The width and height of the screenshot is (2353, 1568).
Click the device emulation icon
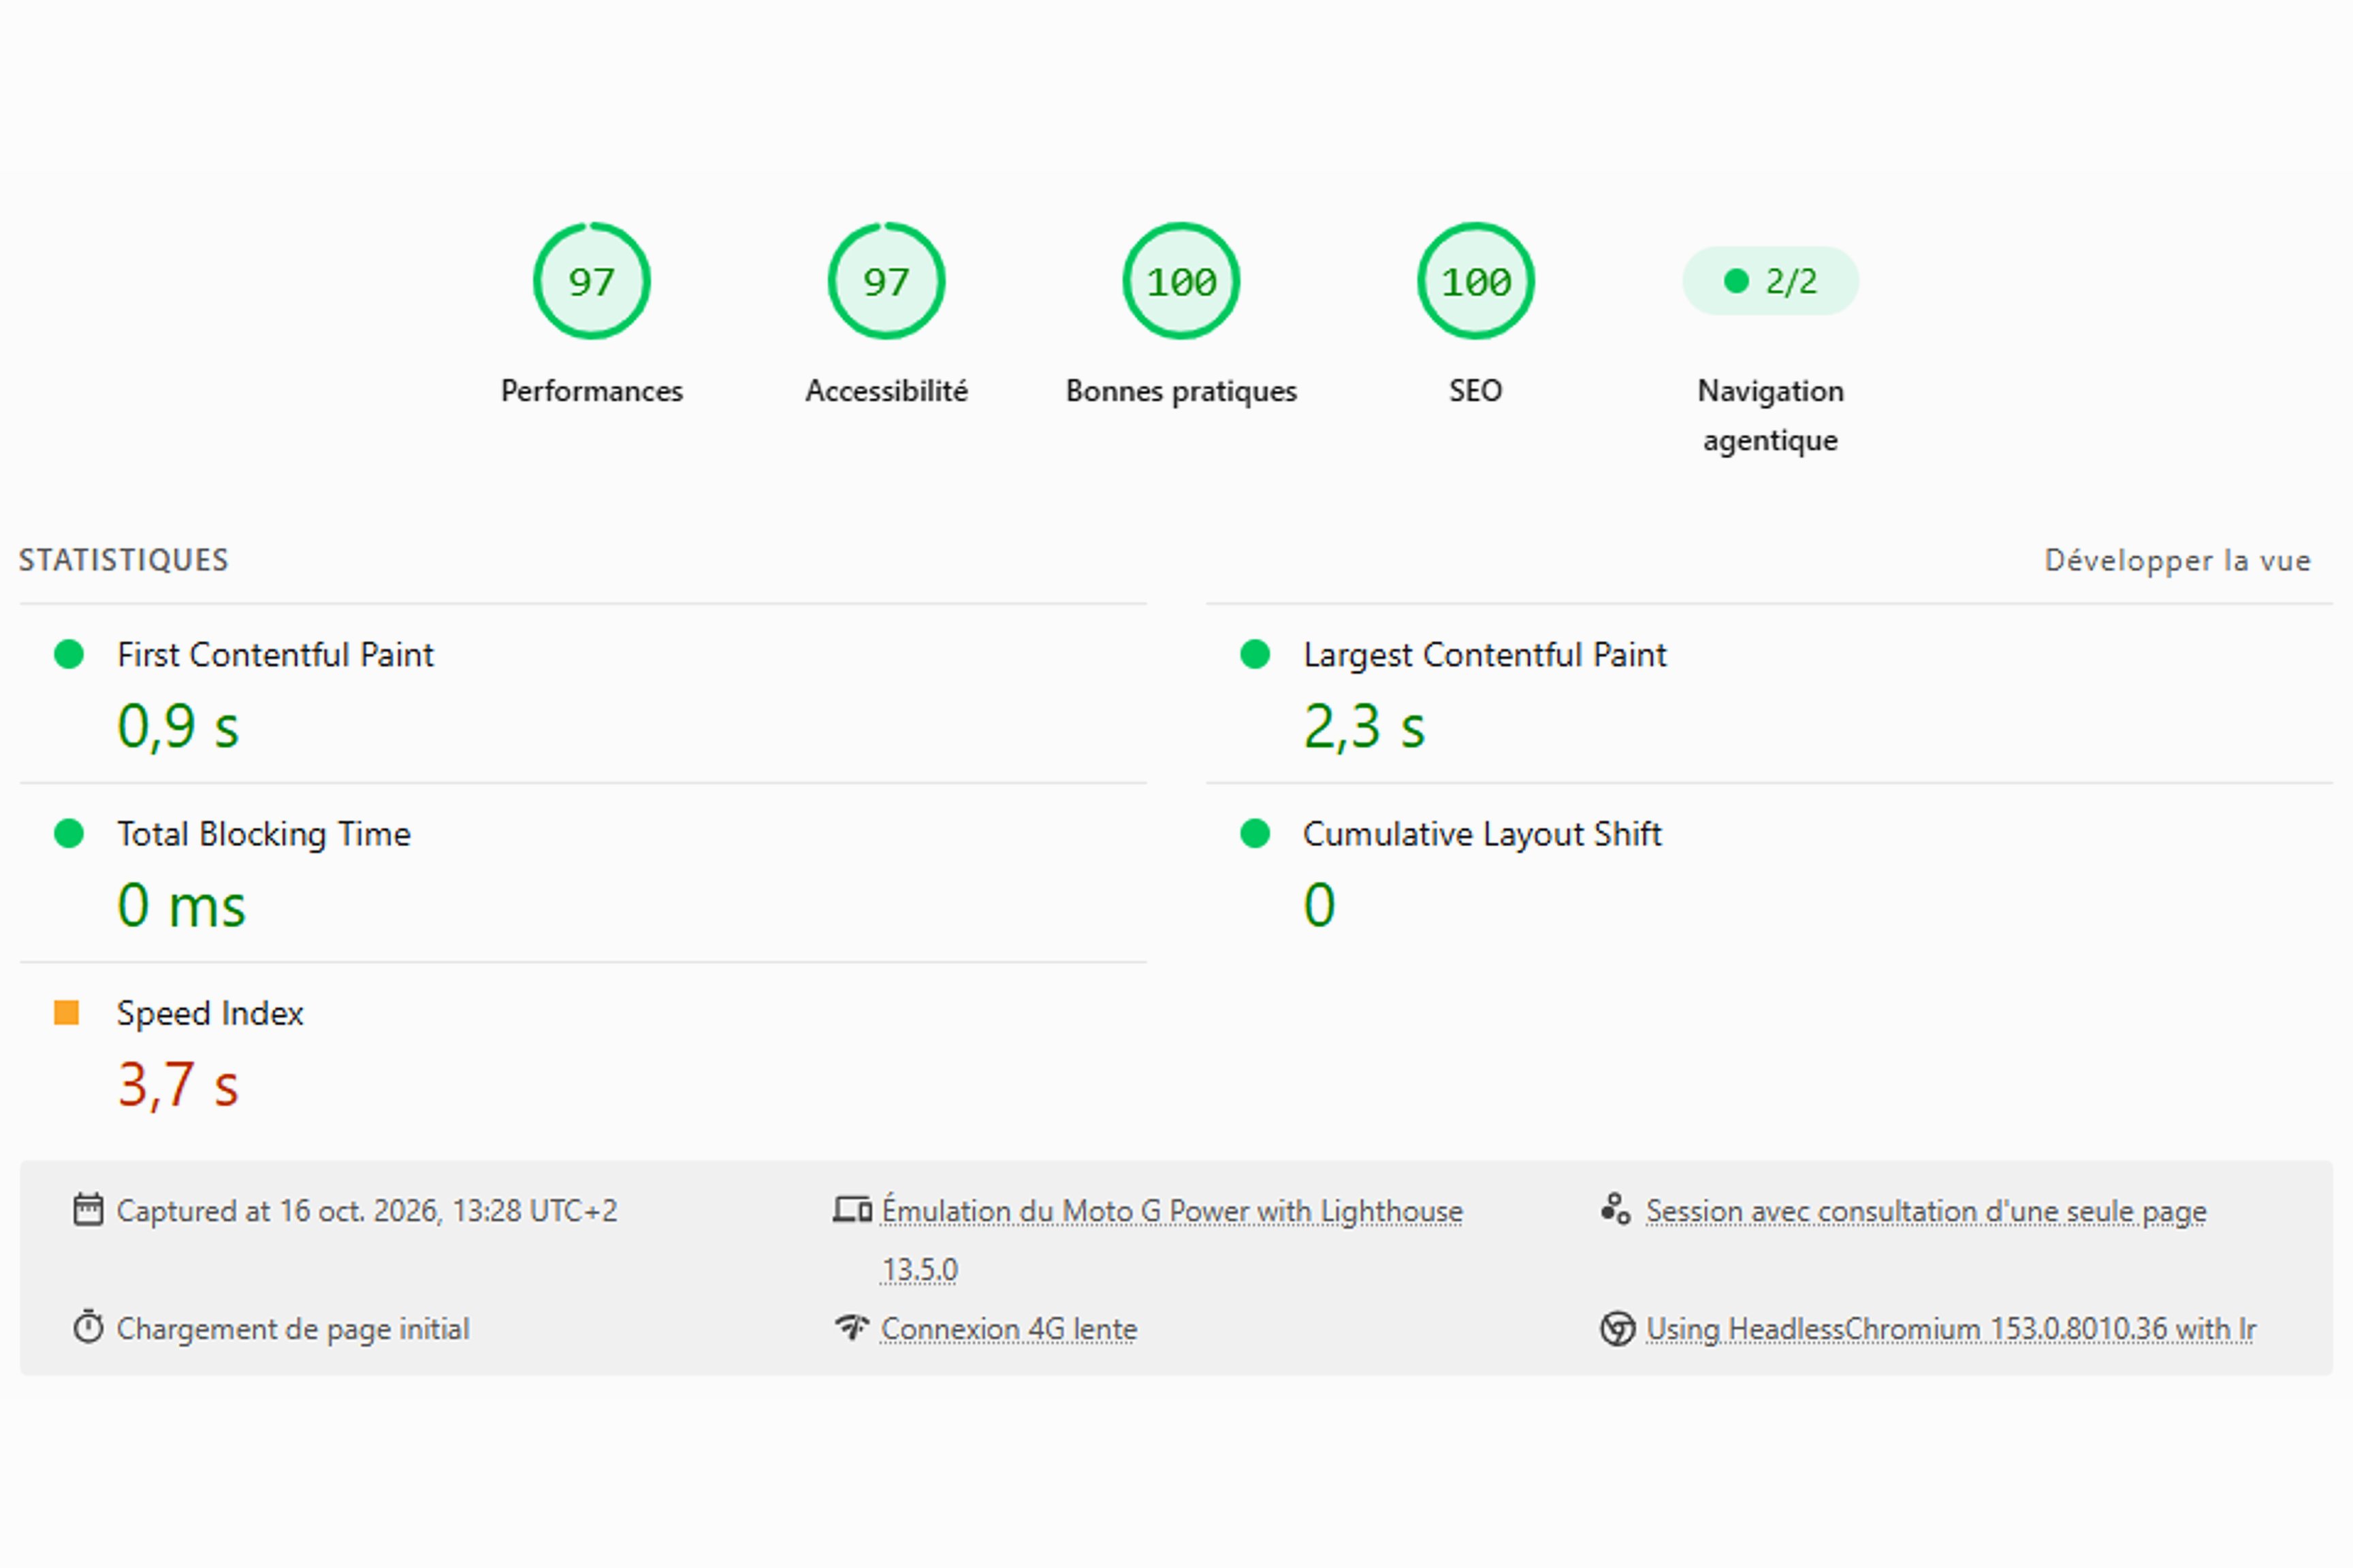pos(852,1210)
